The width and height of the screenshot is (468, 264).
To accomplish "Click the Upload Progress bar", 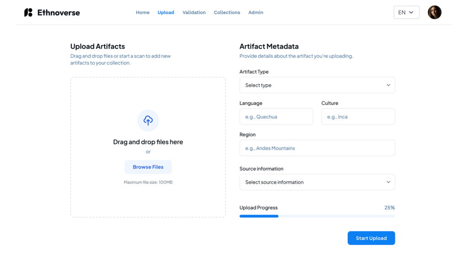I will (x=317, y=216).
